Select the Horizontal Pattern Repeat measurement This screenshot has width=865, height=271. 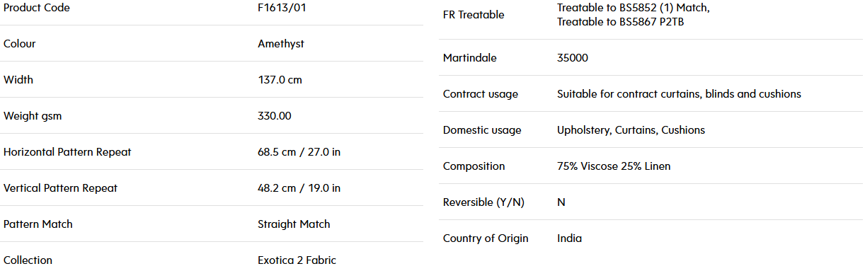click(x=299, y=152)
